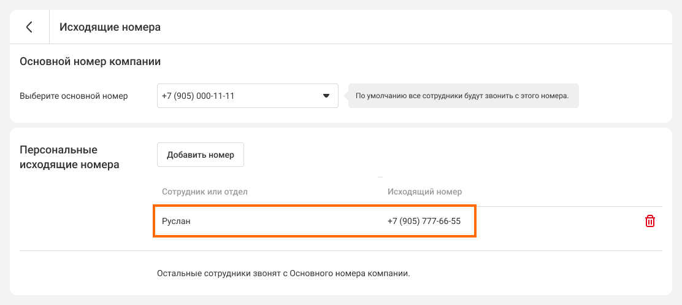Click the tooltip's left pointer notch
The height and width of the screenshot is (305, 682).
pyautogui.click(x=346, y=96)
